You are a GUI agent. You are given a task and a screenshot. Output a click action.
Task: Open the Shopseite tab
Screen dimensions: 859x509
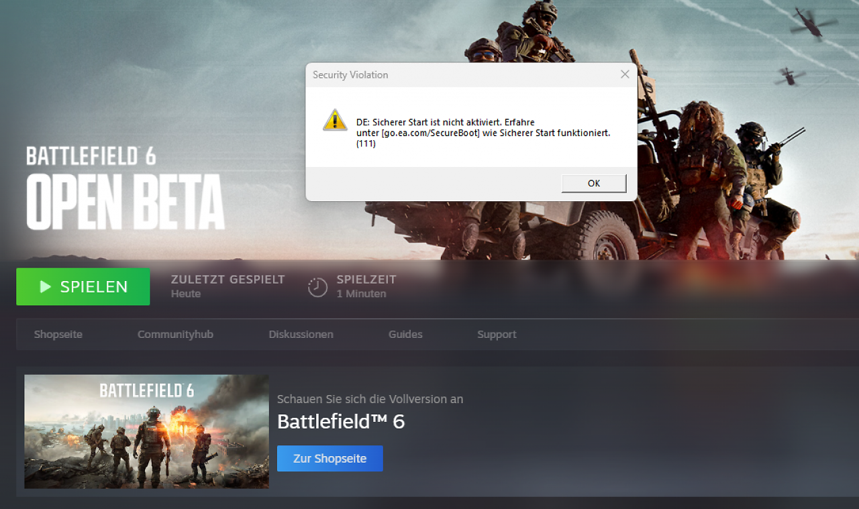click(x=58, y=334)
